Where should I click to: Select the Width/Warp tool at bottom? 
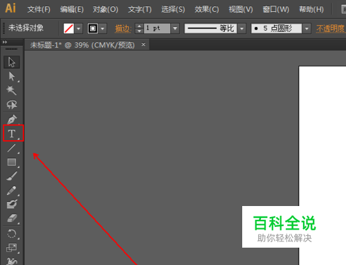click(12, 261)
